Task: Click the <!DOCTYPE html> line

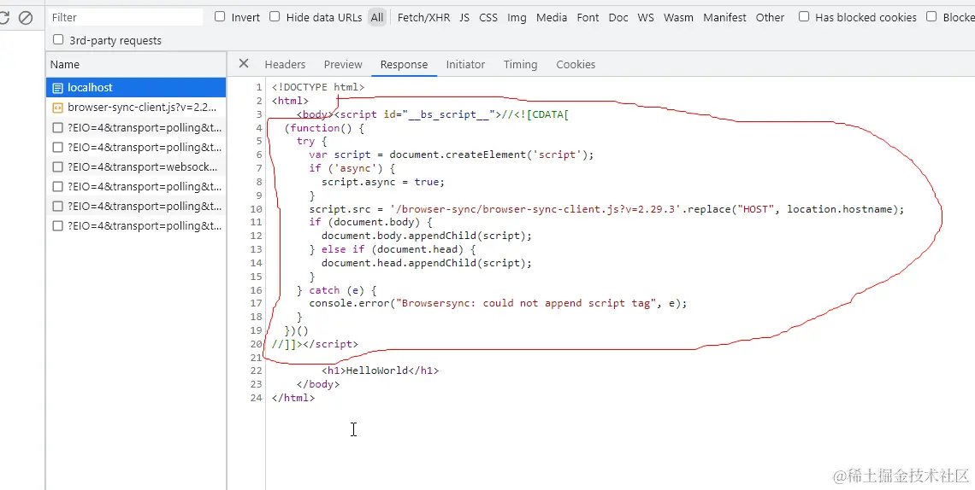Action: click(x=318, y=87)
